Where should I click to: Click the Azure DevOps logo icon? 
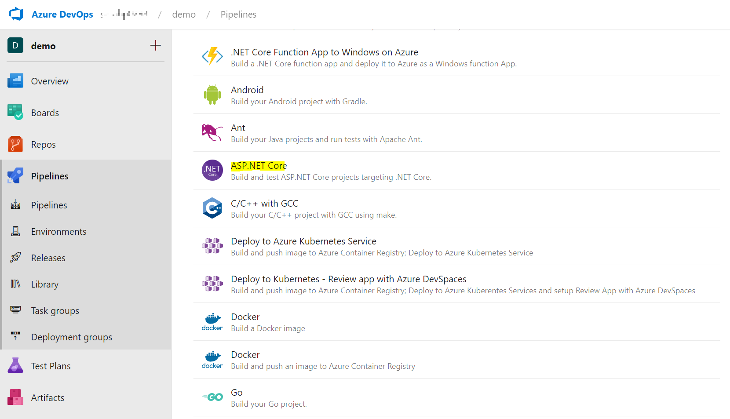pyautogui.click(x=16, y=14)
